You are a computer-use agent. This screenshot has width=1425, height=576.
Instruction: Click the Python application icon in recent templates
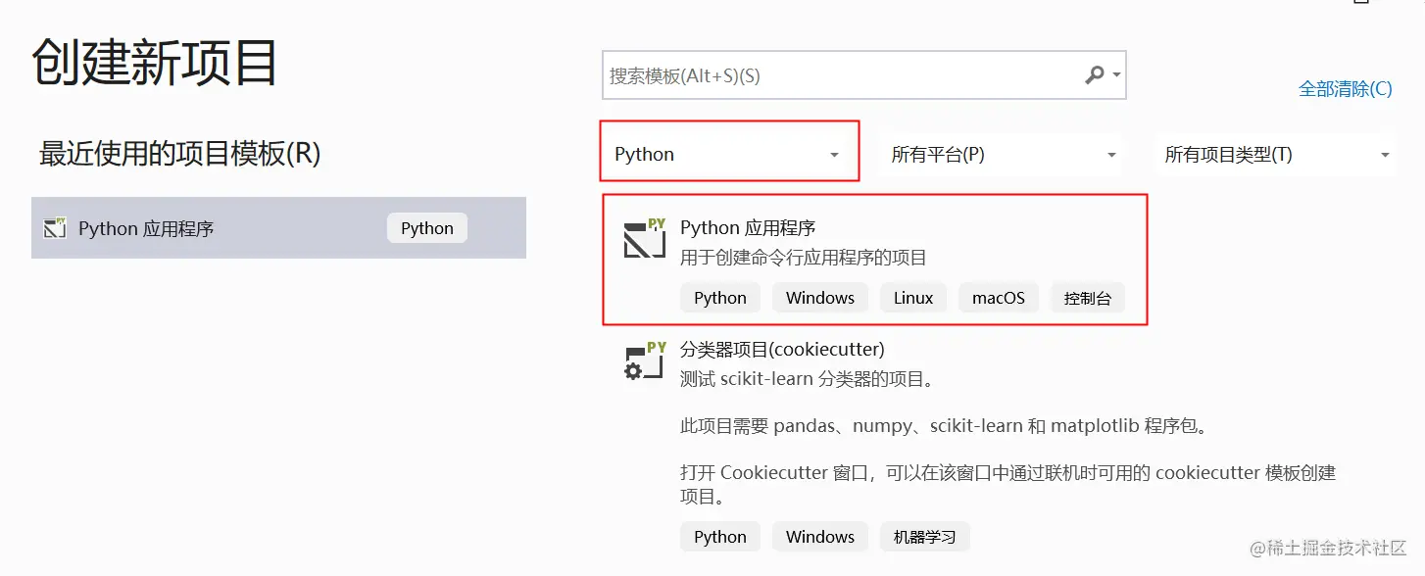55,228
